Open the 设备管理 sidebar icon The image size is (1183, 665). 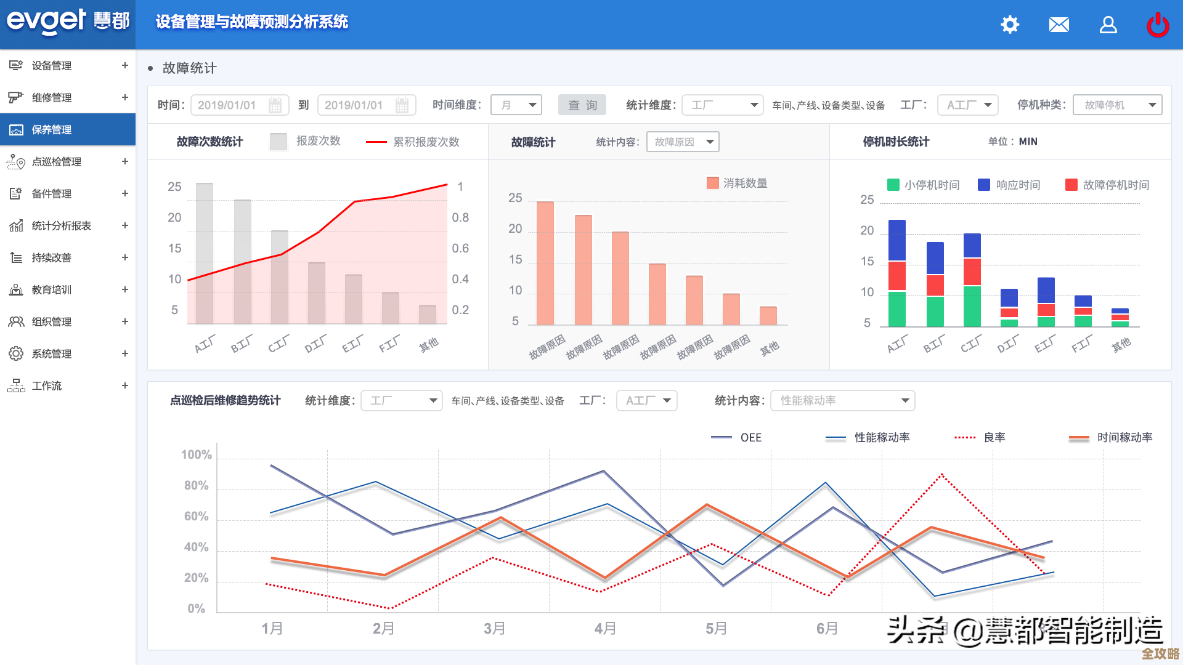16,65
